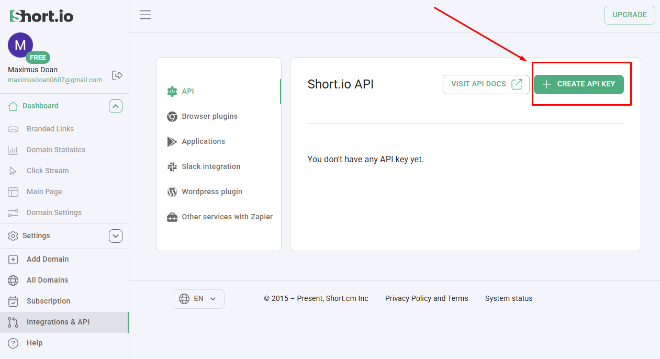
Task: Click the Slack logo icon
Action: (x=172, y=166)
